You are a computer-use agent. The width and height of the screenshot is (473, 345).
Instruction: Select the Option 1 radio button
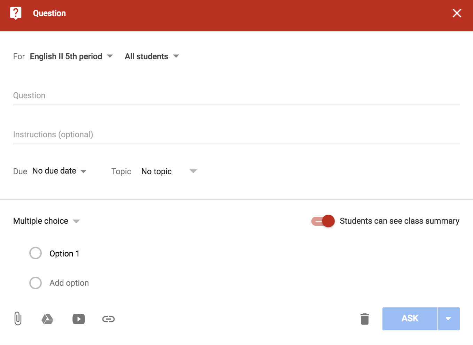click(x=36, y=253)
